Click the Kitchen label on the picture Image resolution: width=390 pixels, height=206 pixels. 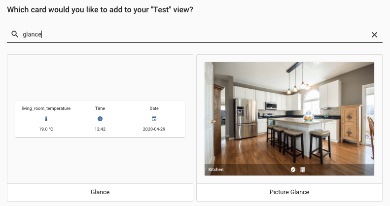tap(216, 170)
